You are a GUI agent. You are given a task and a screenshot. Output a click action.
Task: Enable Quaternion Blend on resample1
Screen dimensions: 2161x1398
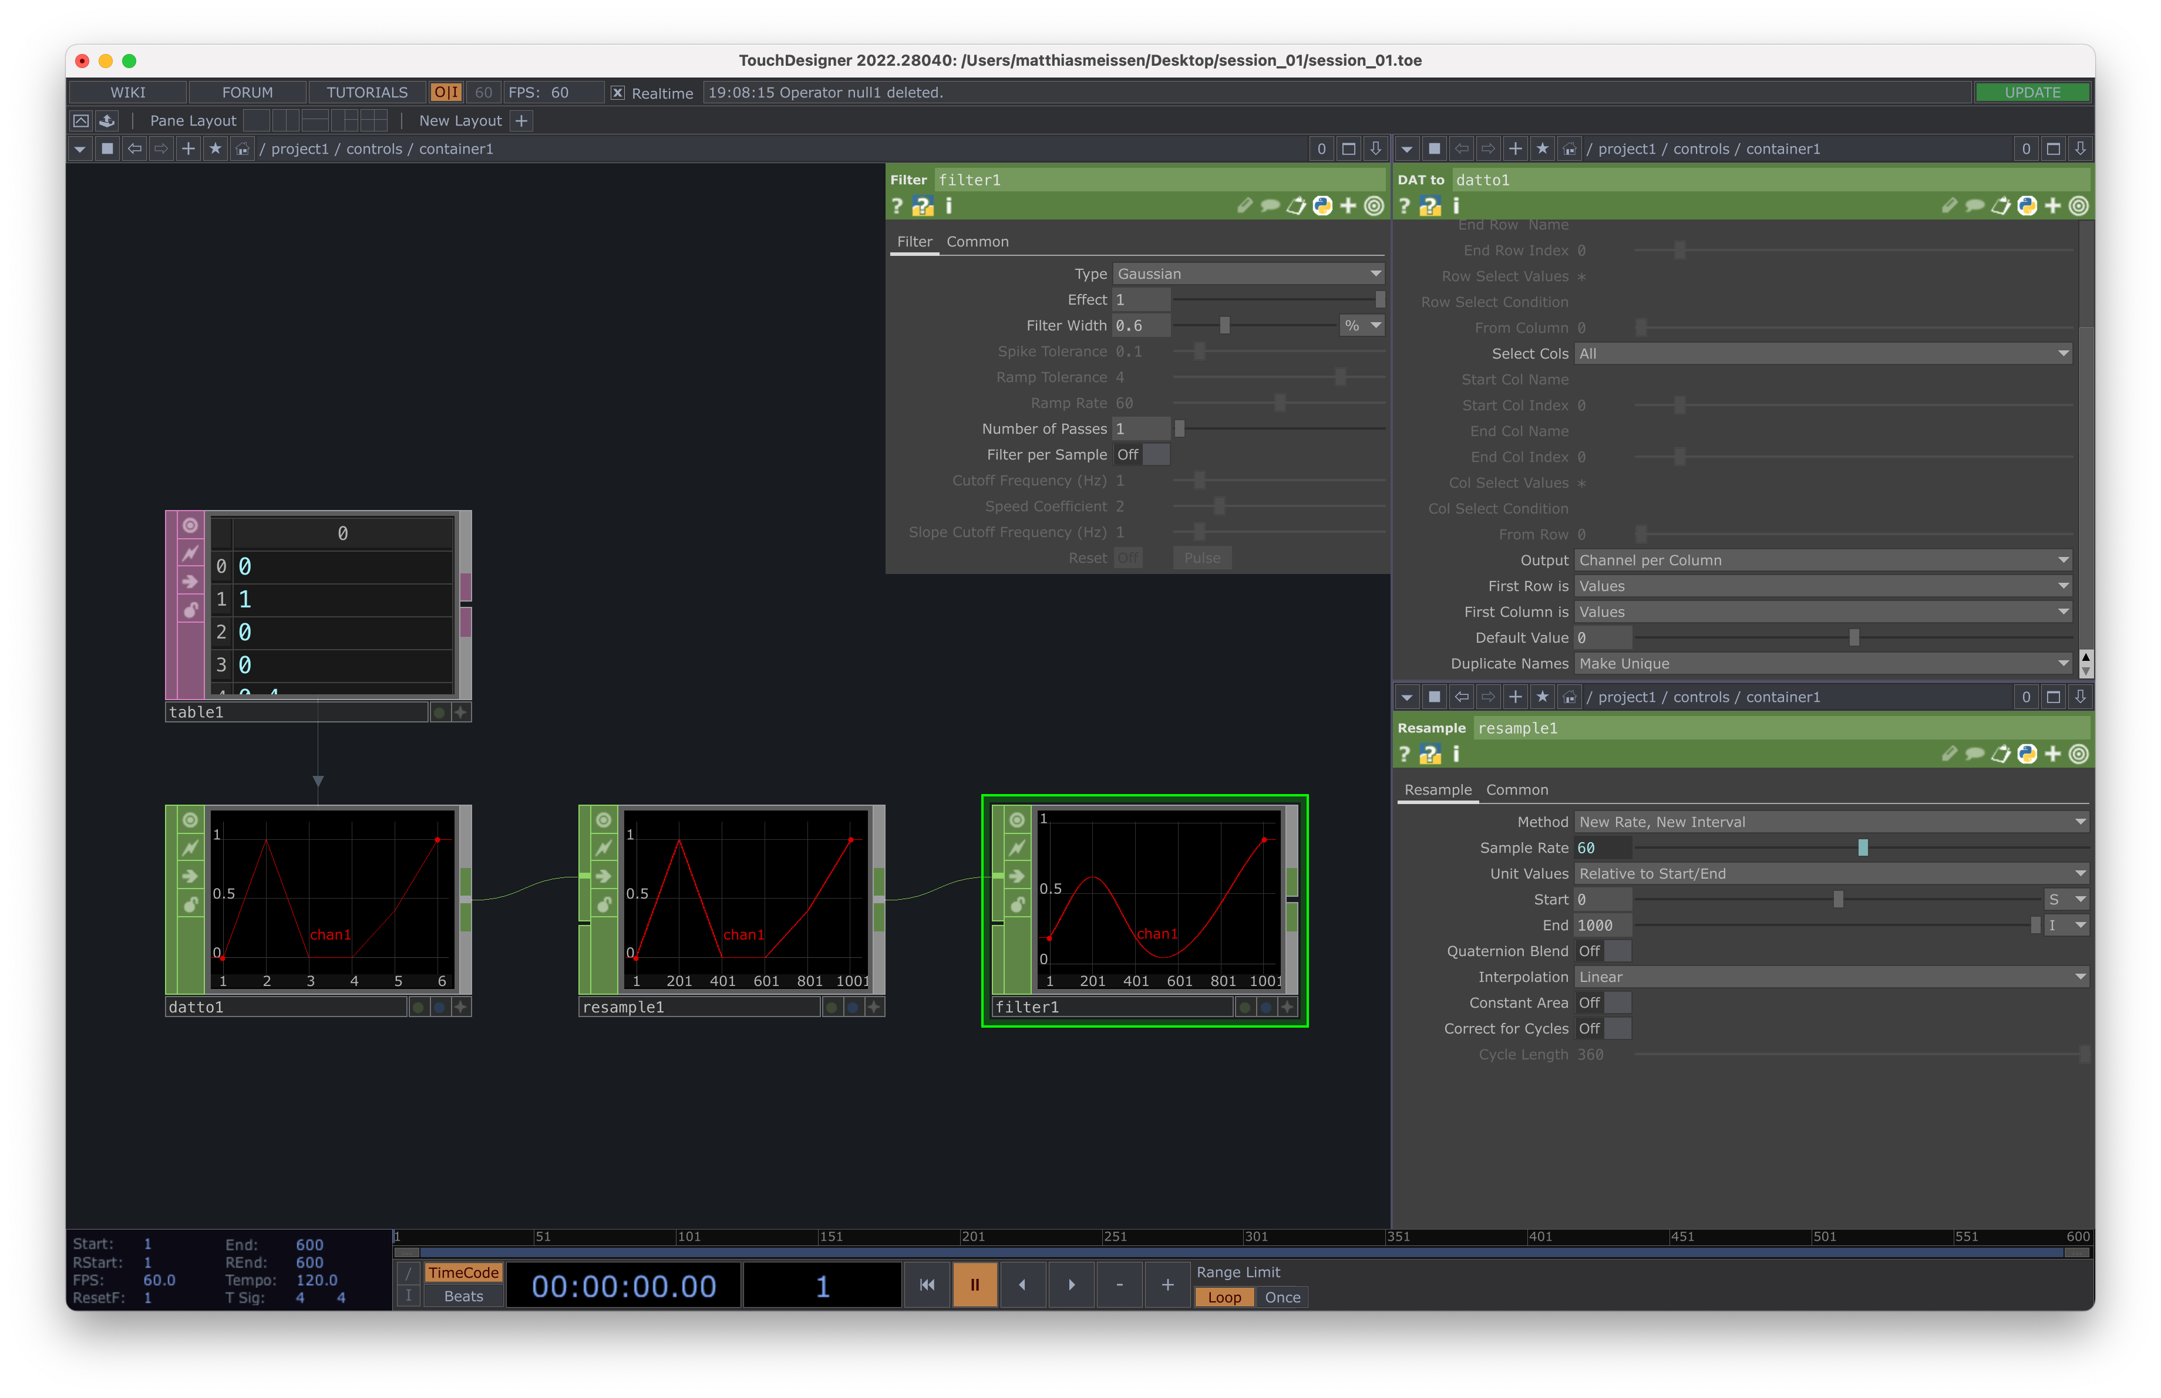1604,951
